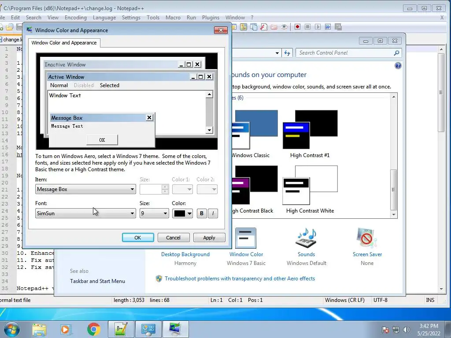Click Run a Macro Multiple Times icon
Image resolution: width=451 pixels, height=338 pixels.
pyautogui.click(x=328, y=27)
